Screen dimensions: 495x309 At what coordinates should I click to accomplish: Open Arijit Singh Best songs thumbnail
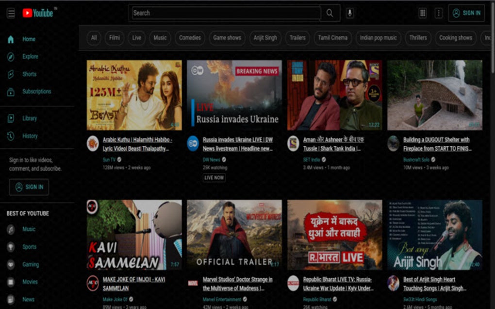pyautogui.click(x=435, y=235)
